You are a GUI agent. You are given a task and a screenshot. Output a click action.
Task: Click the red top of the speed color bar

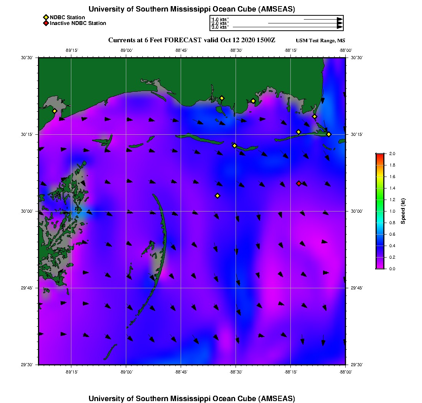[x=379, y=155]
